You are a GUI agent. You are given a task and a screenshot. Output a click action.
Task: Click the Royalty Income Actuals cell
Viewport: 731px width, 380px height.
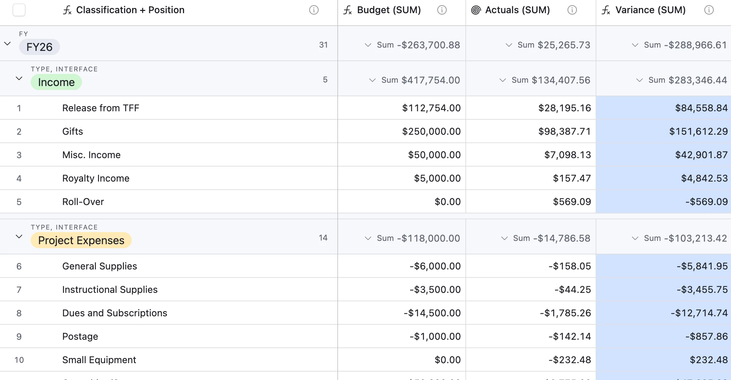[x=531, y=178]
